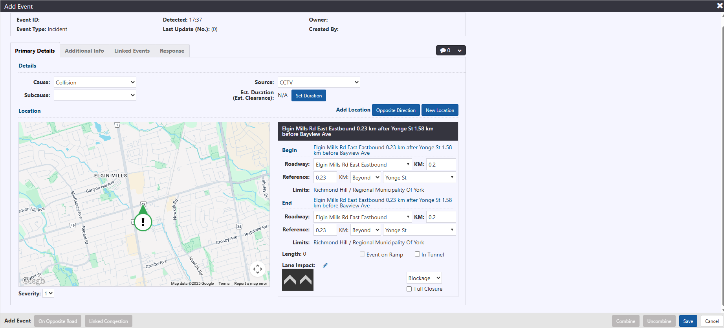Open the Response tab

tap(172, 51)
